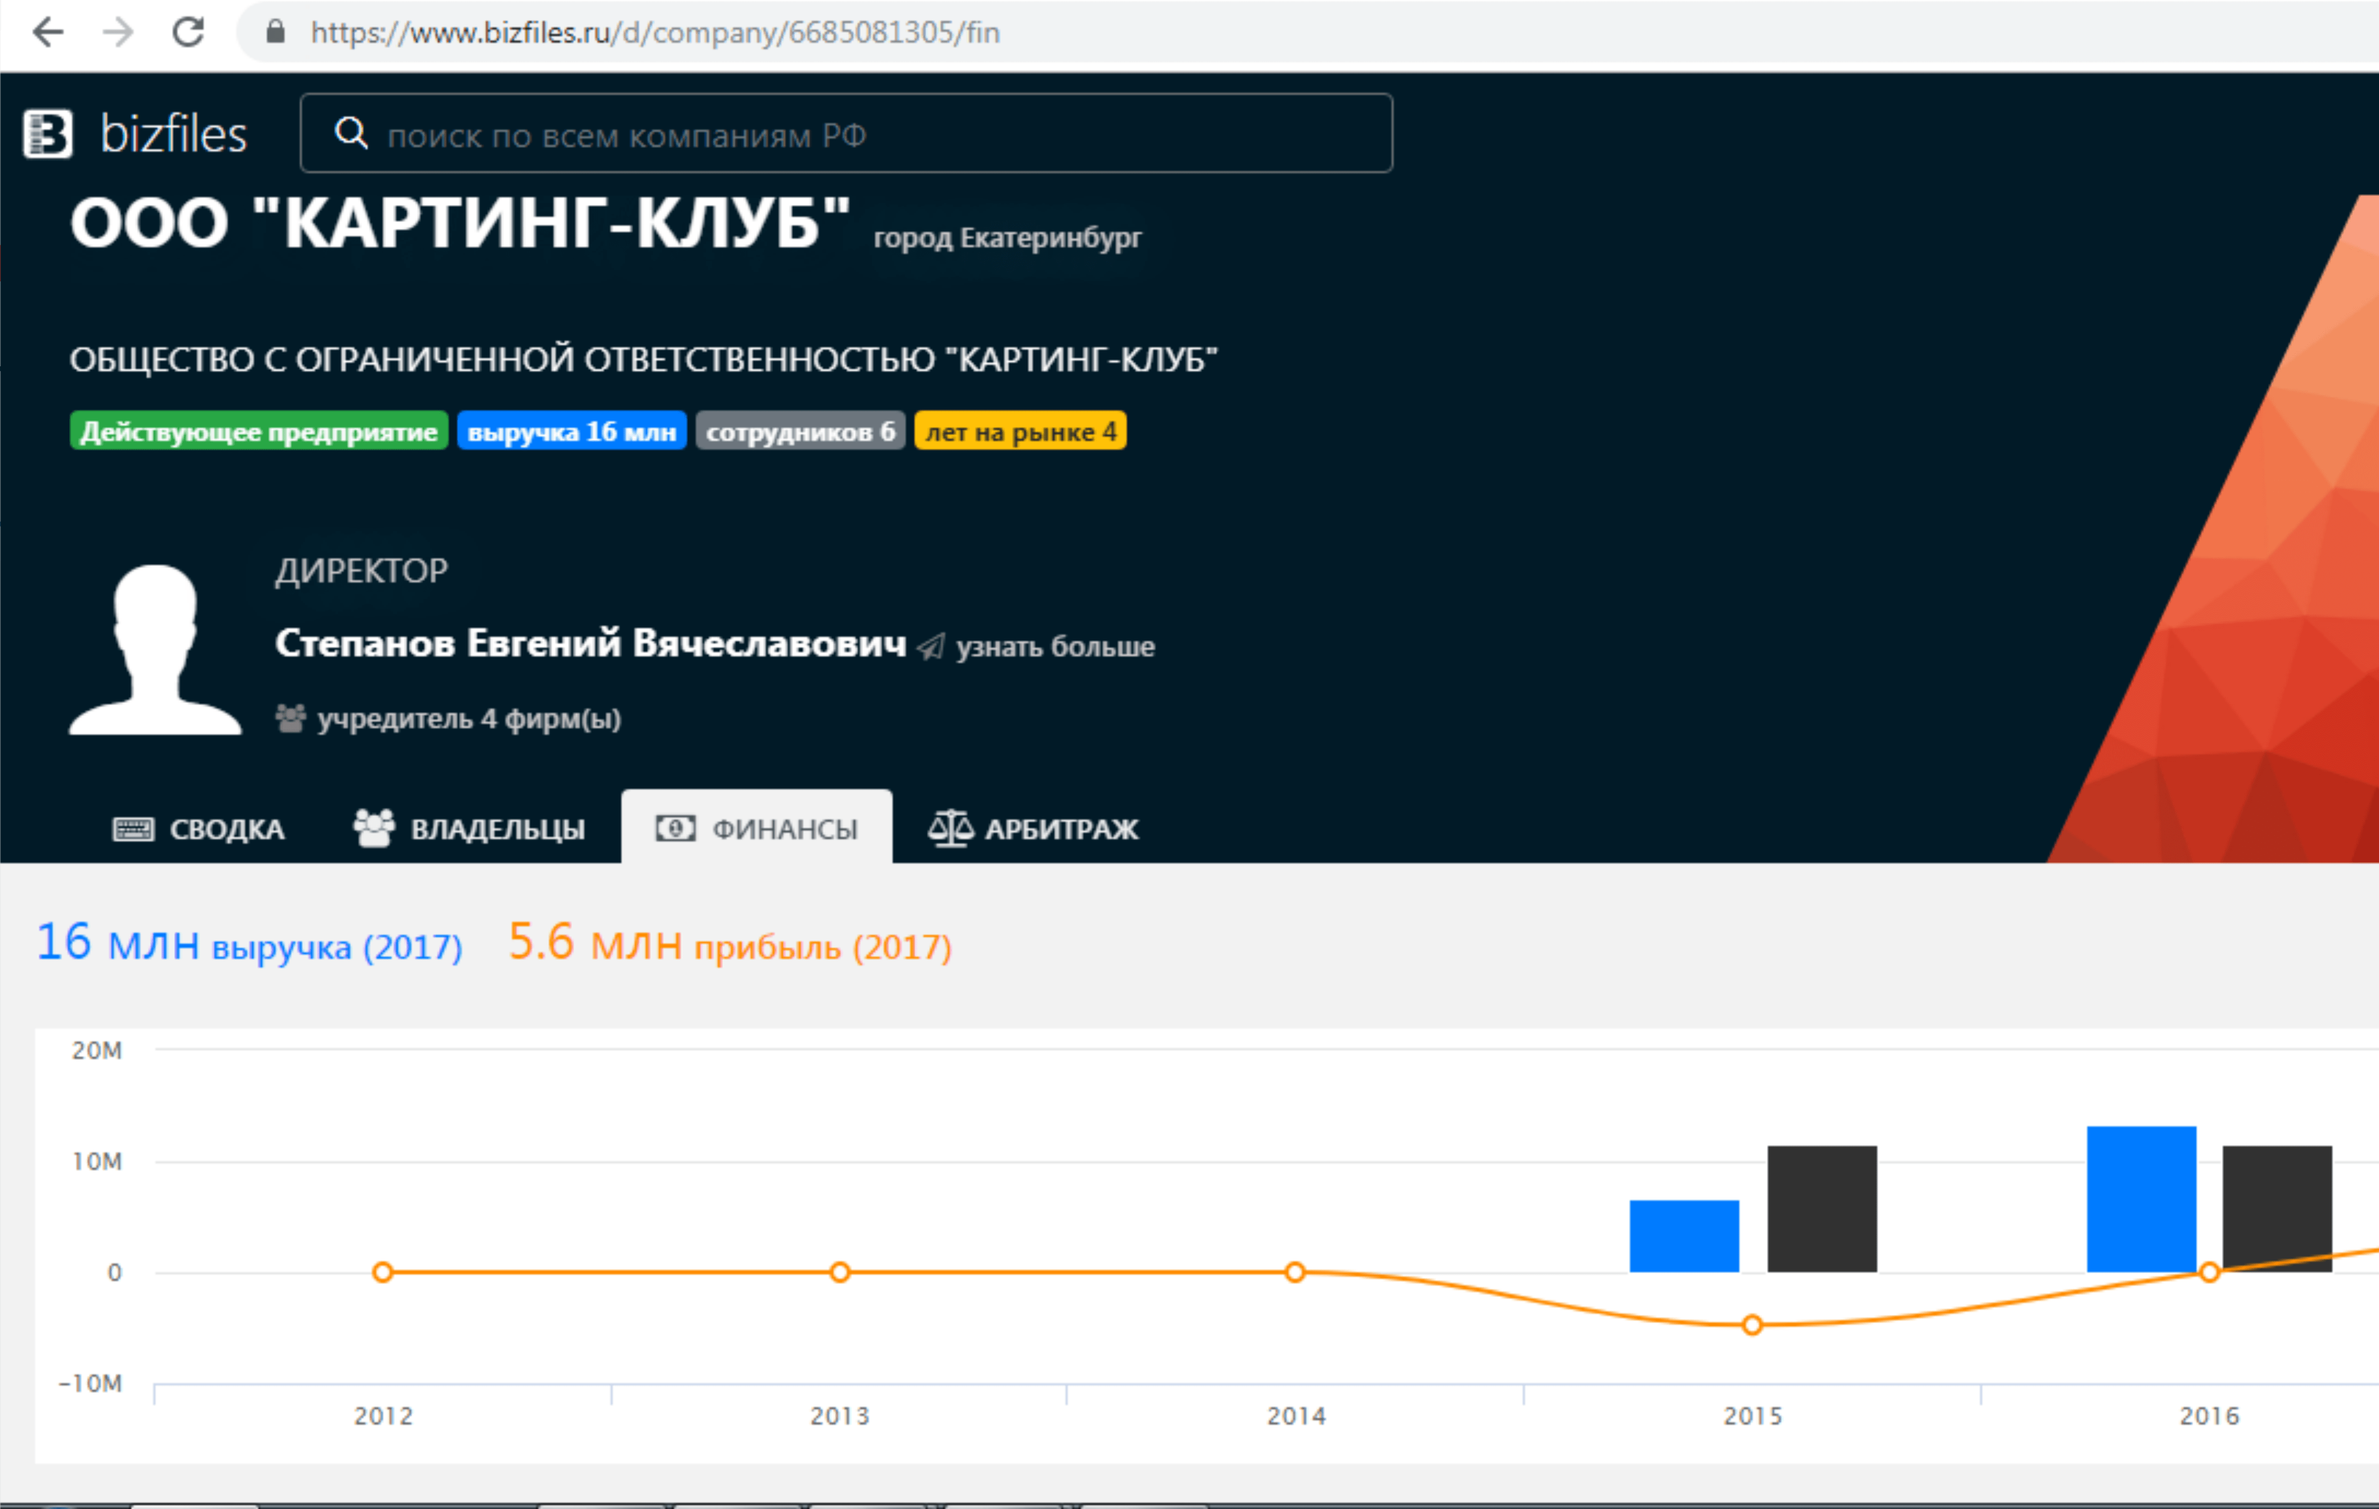Click the 2012 x-axis year label
Screen dimensions: 2379x1509
[383, 1416]
